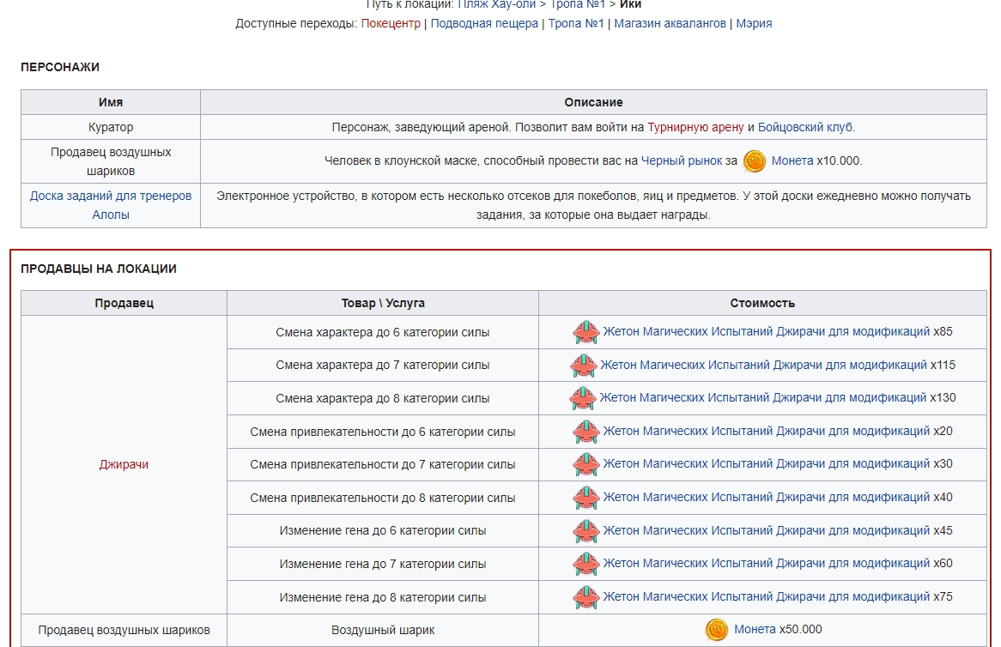Open Доска заданий для тренеров Алолы link

pyautogui.click(x=111, y=205)
